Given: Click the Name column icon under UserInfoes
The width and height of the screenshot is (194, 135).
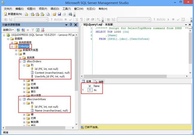Looking at the screenshot, I should [x=32, y=110].
